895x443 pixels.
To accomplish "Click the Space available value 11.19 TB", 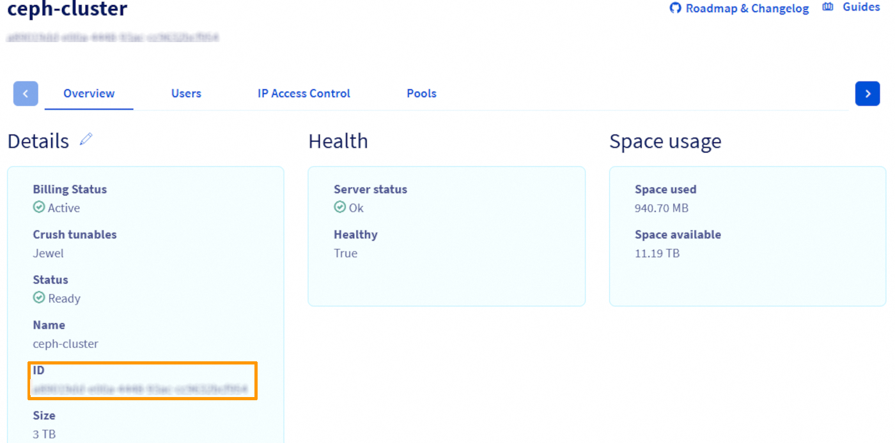I will click(657, 253).
